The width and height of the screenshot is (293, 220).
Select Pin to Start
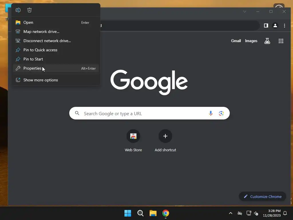point(56,59)
